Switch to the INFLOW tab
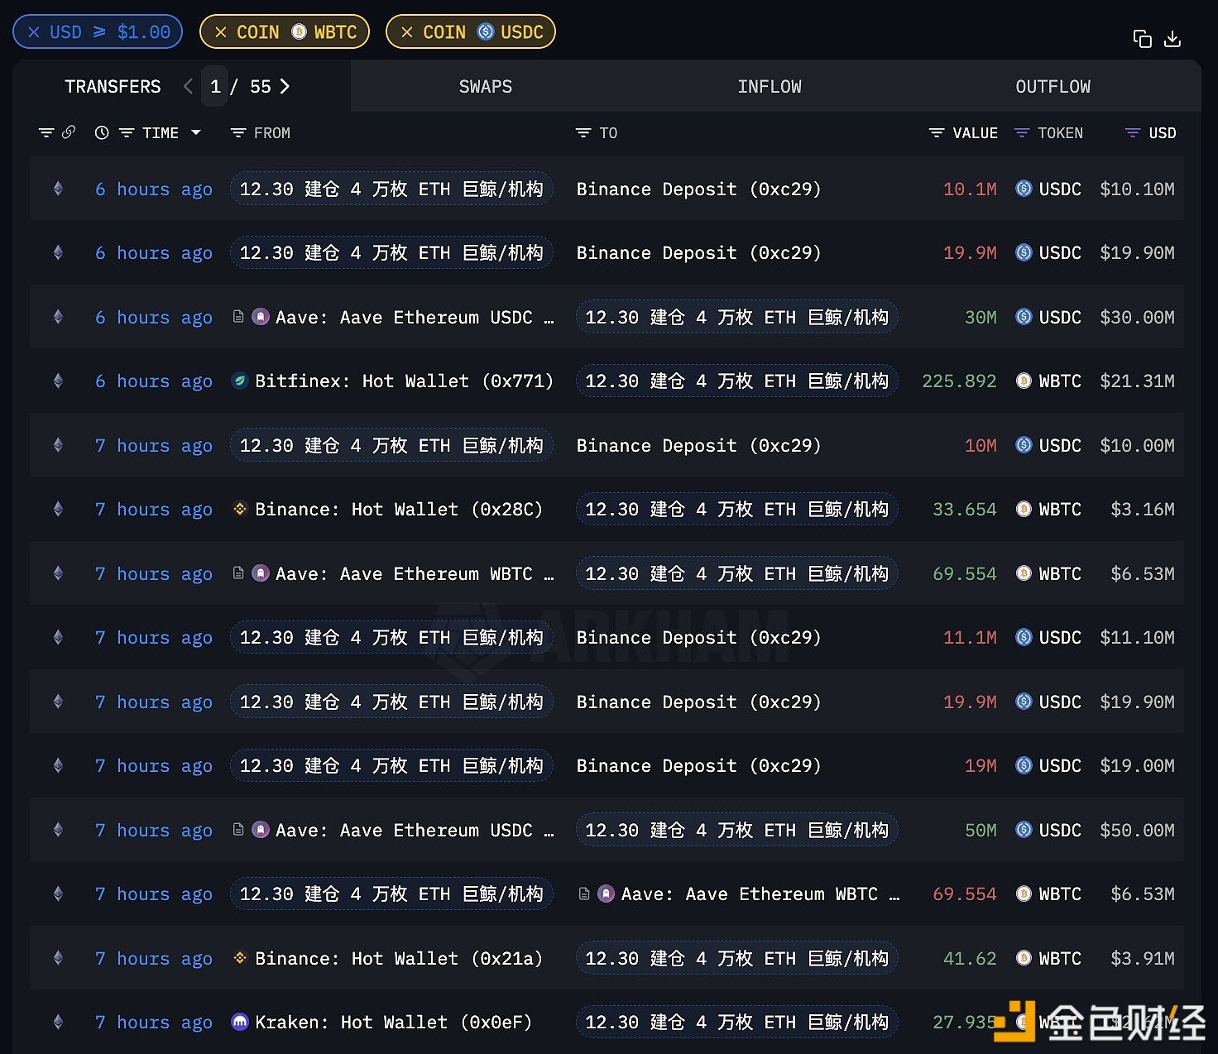Screen dimensions: 1218x1054 coord(770,86)
